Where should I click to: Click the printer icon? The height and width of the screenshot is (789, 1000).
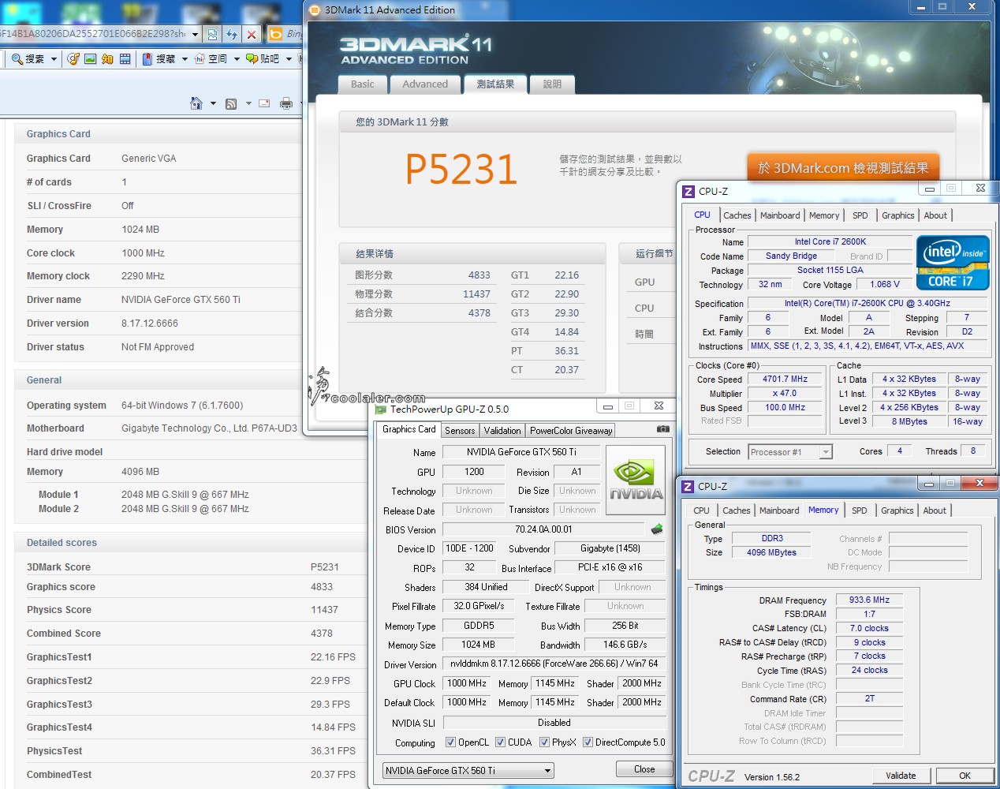pos(286,103)
